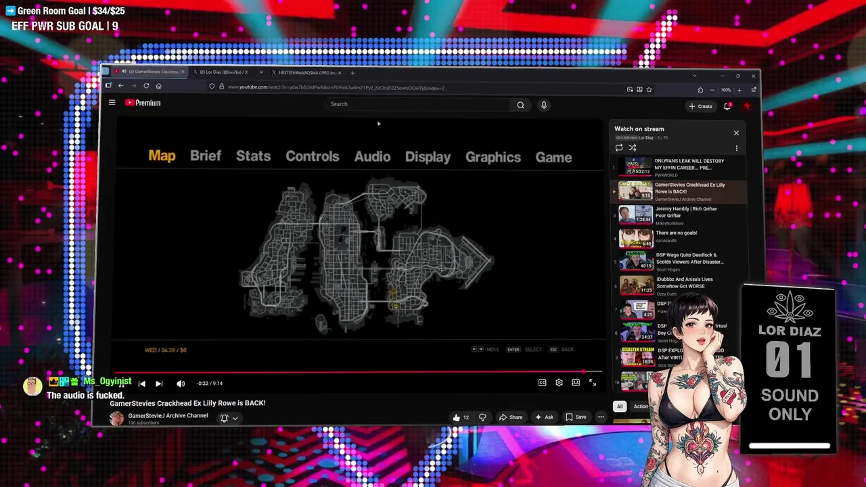Enter full screen video mode
Image resolution: width=866 pixels, height=487 pixels.
pos(593,383)
